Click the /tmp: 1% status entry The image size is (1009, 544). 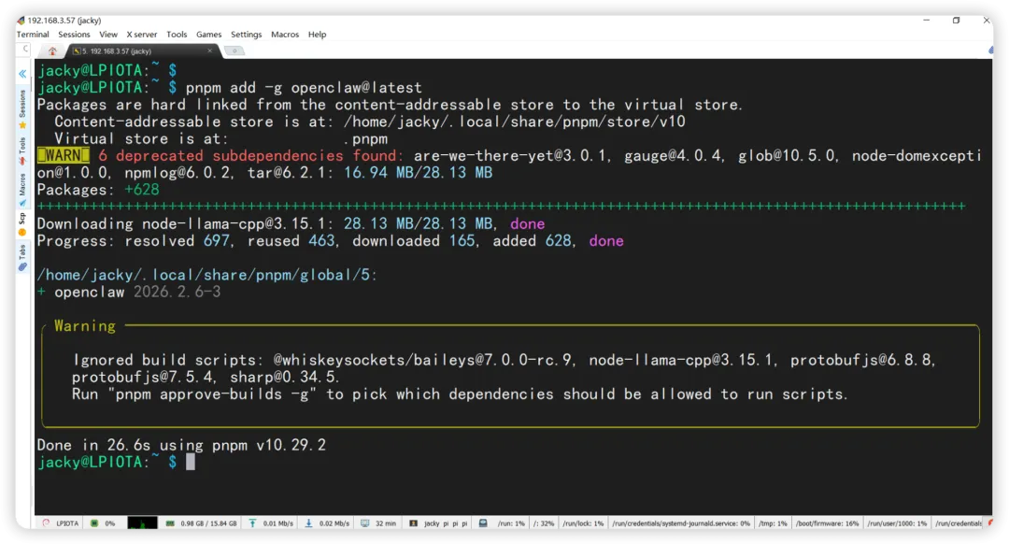point(773,523)
